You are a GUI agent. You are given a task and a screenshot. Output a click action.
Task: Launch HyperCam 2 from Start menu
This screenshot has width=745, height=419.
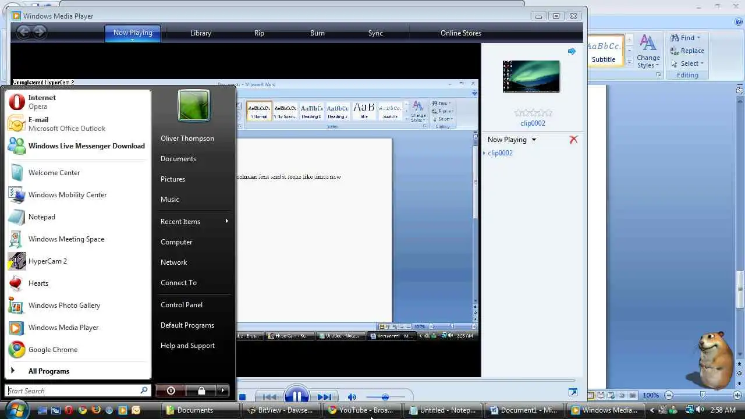tap(78, 261)
